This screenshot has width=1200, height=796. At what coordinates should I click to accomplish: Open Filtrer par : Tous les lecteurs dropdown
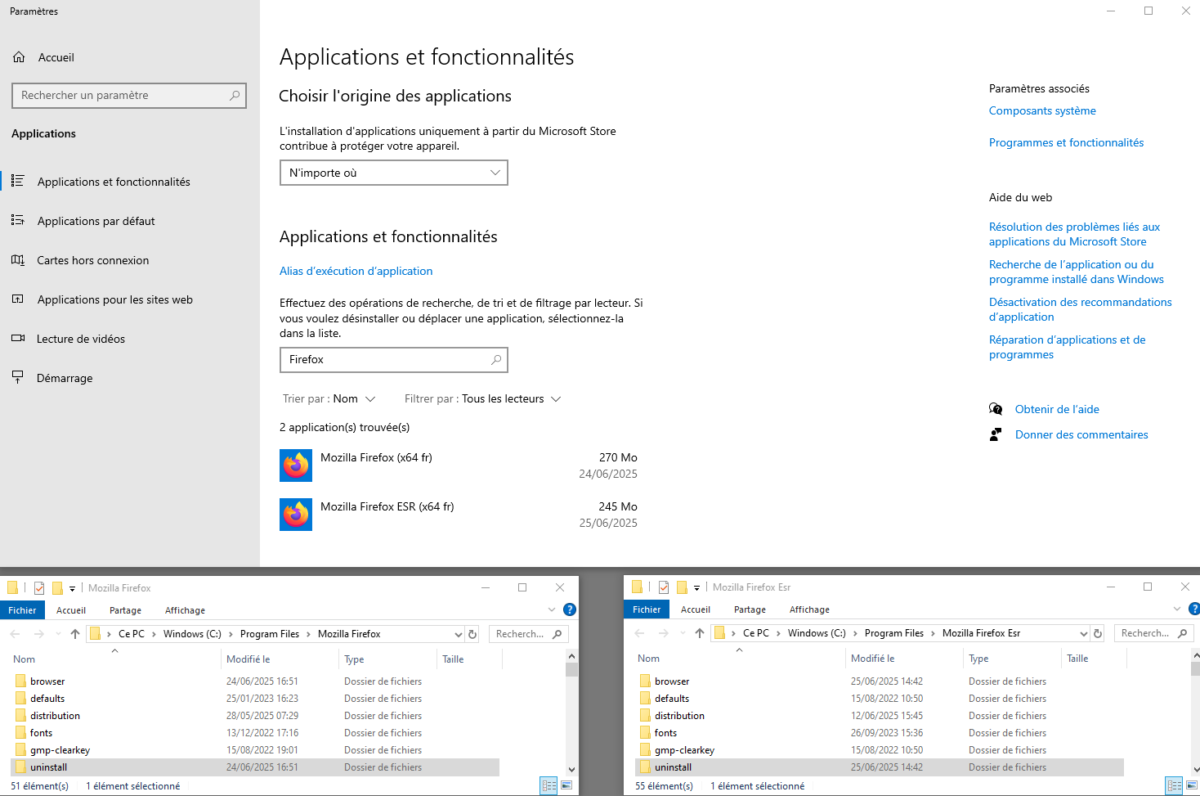(483, 399)
